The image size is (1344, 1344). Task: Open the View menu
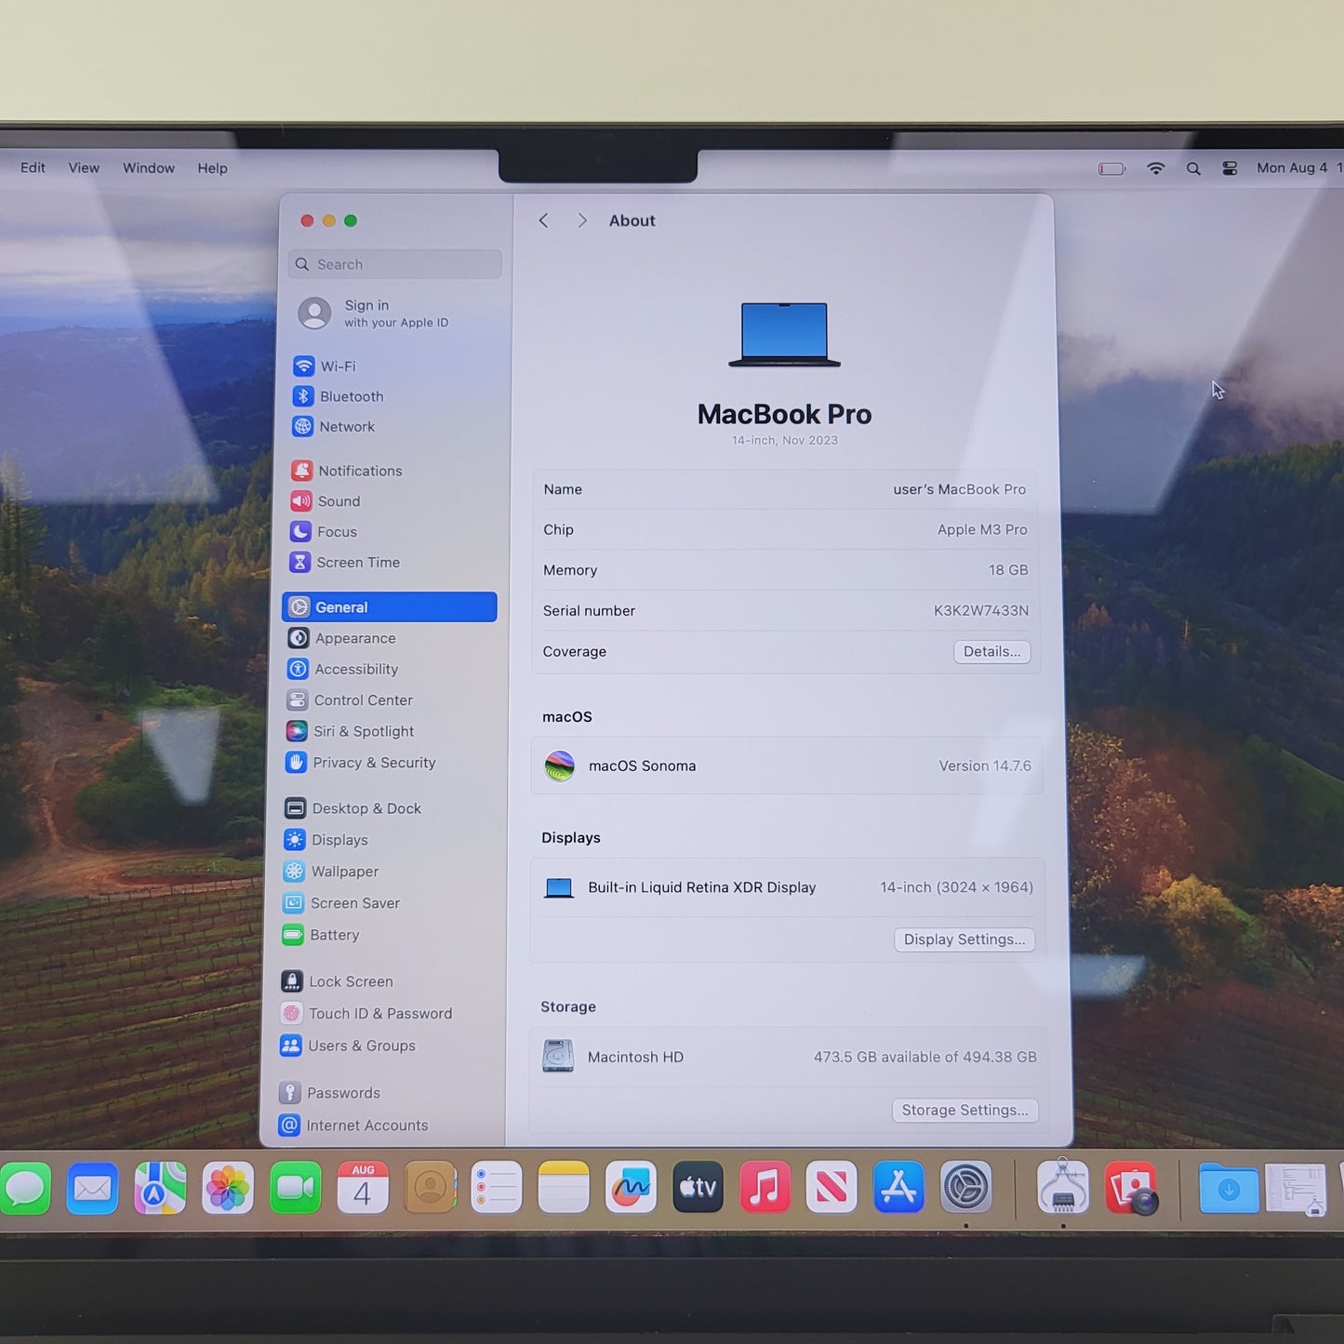84,168
